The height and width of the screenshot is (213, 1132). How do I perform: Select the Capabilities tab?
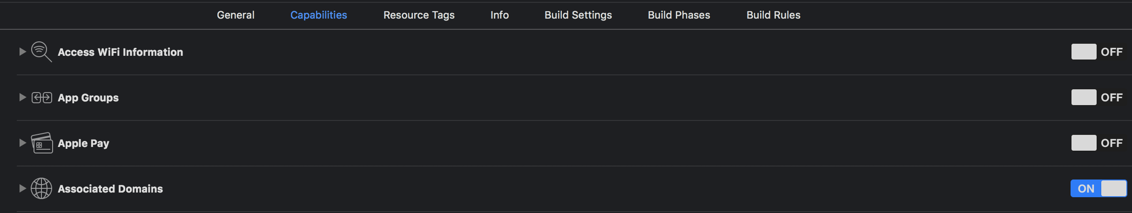click(318, 15)
